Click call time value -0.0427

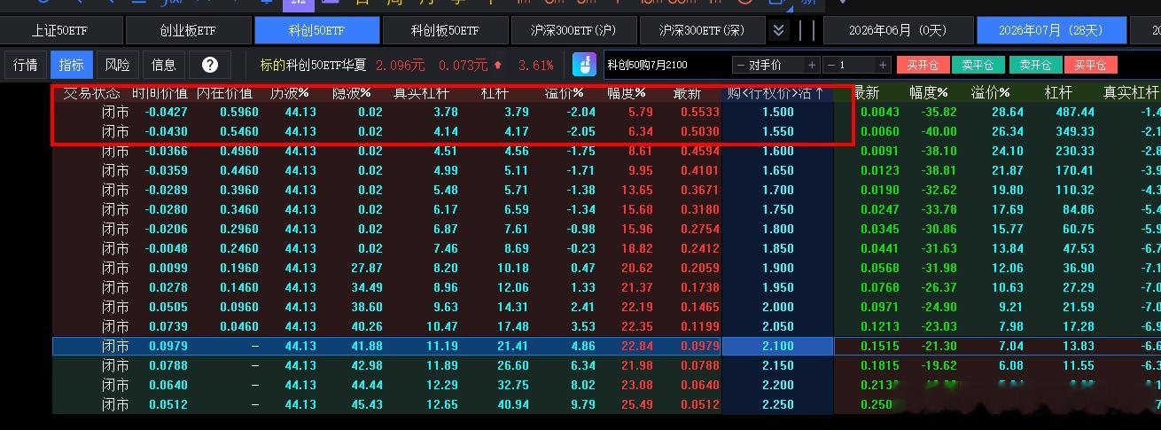(x=167, y=112)
